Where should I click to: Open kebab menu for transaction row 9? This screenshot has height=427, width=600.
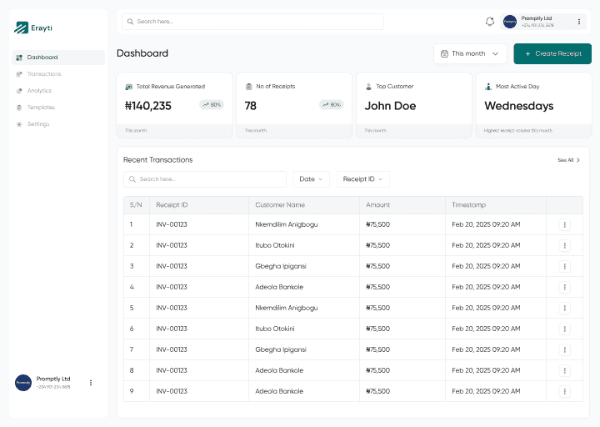(564, 391)
